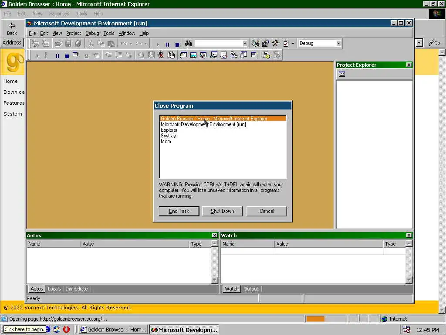Click the Undo arrow icon
The height and width of the screenshot is (335, 446).
(123, 44)
